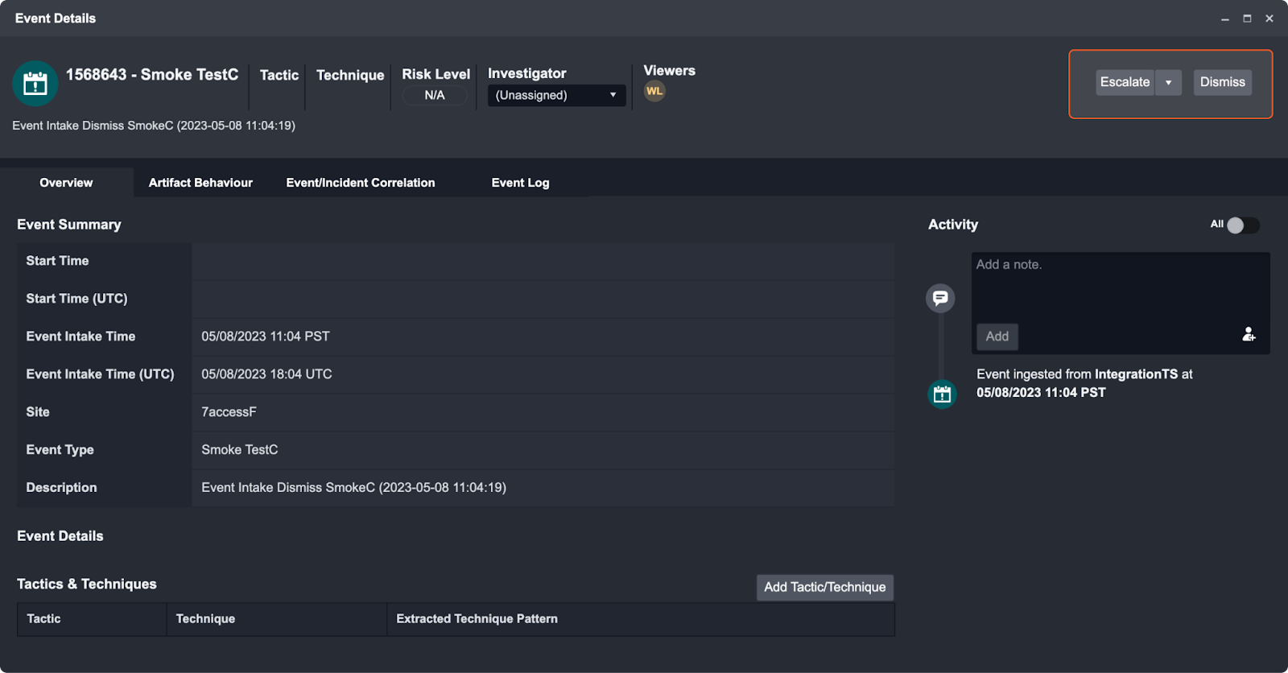Close the Event Details window

[1269, 19]
